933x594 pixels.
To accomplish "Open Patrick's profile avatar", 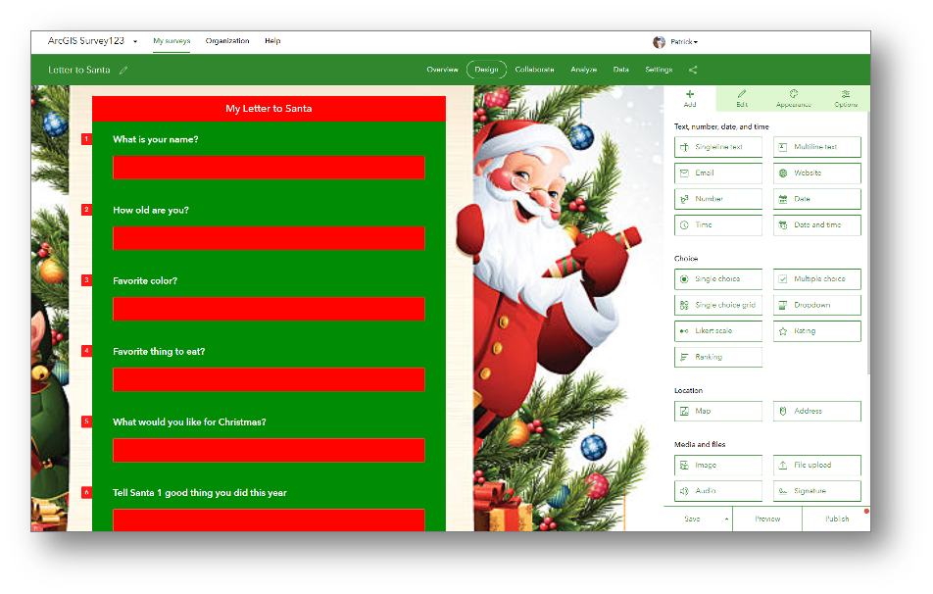I will click(659, 42).
